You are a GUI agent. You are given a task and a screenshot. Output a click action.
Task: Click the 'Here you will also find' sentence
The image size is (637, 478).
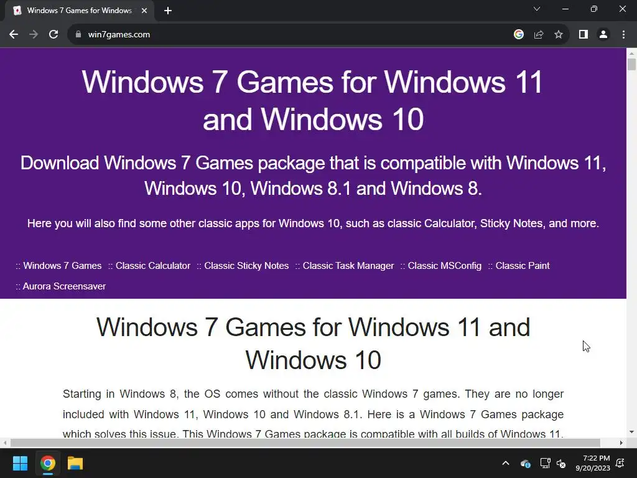click(x=313, y=223)
